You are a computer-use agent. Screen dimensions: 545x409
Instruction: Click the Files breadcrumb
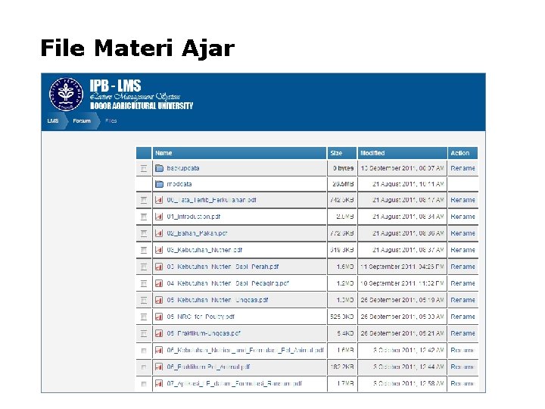[111, 121]
